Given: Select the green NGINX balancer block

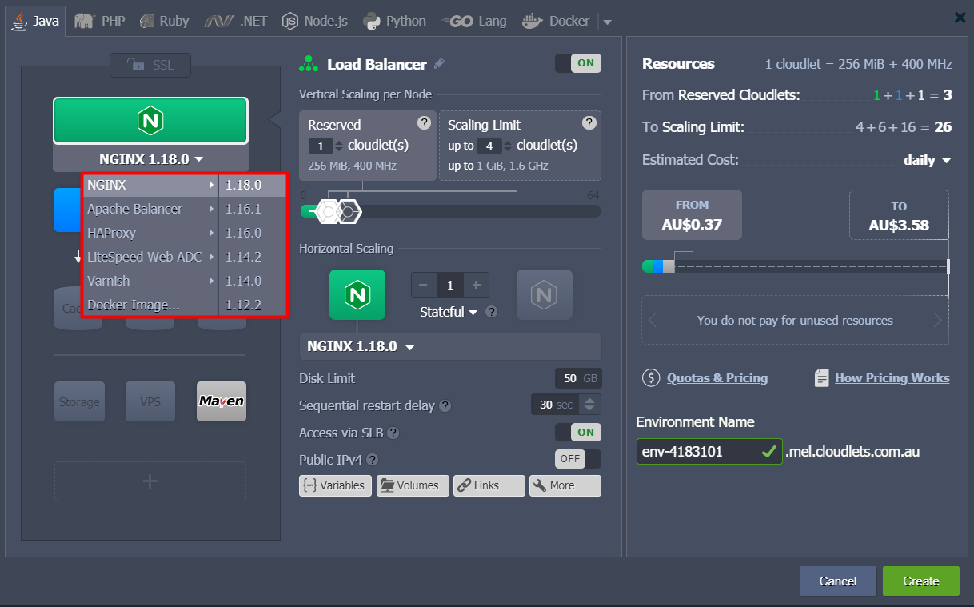Looking at the screenshot, I should click(150, 121).
